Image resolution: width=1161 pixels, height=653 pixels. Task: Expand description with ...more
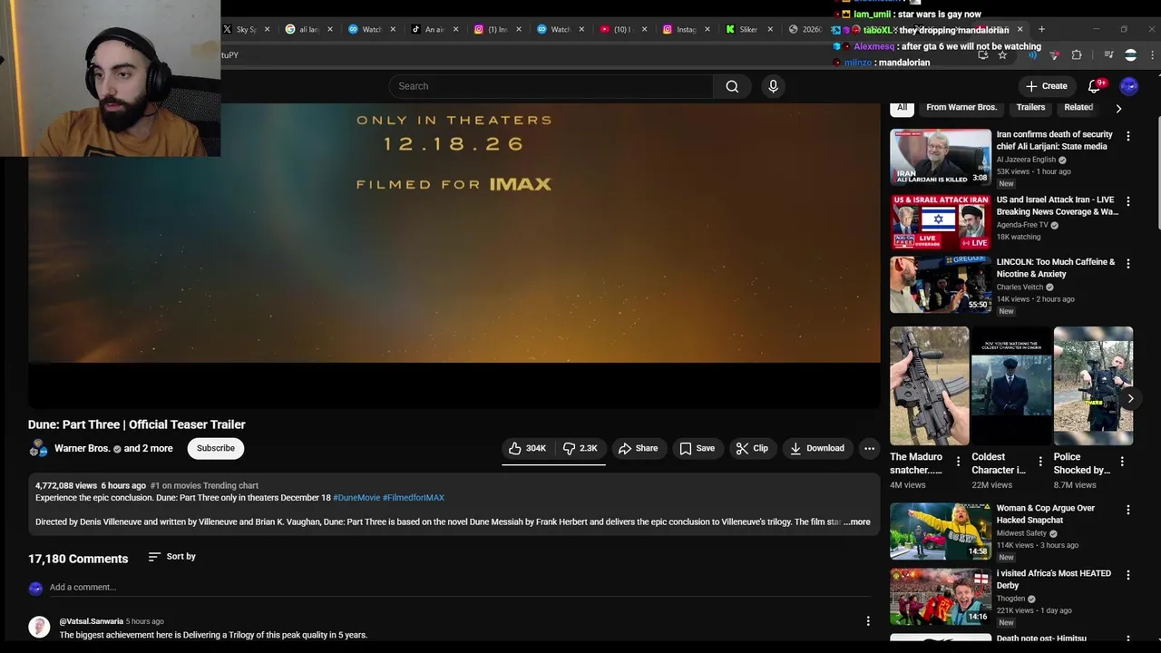pyautogui.click(x=856, y=522)
